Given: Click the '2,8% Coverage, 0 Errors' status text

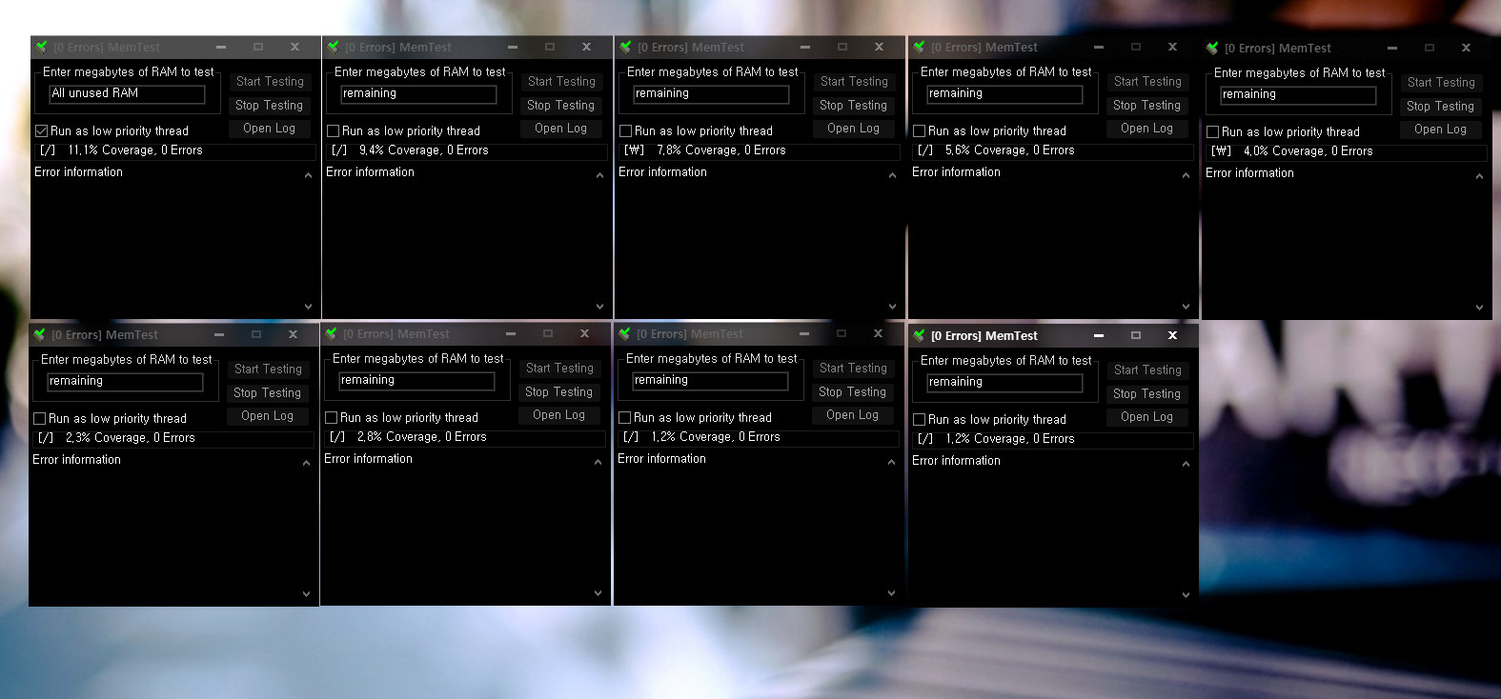Looking at the screenshot, I should (422, 437).
